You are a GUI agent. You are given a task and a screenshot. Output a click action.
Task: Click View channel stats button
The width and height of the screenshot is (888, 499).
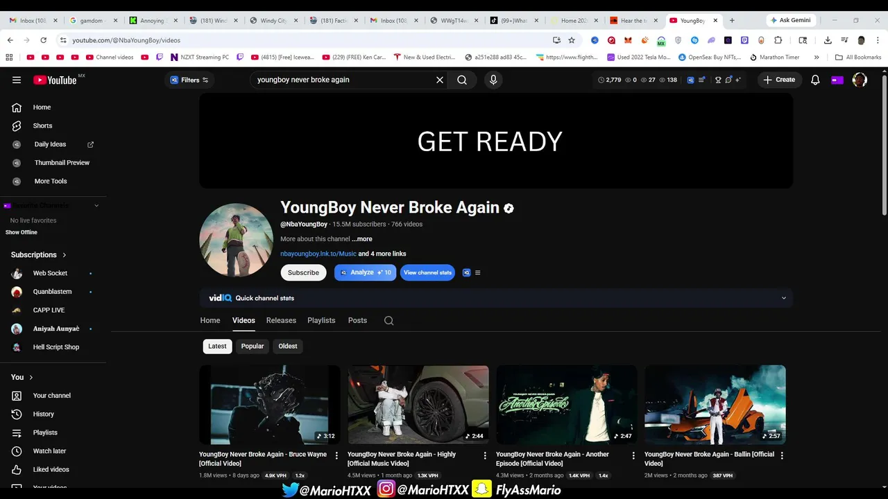tap(427, 272)
